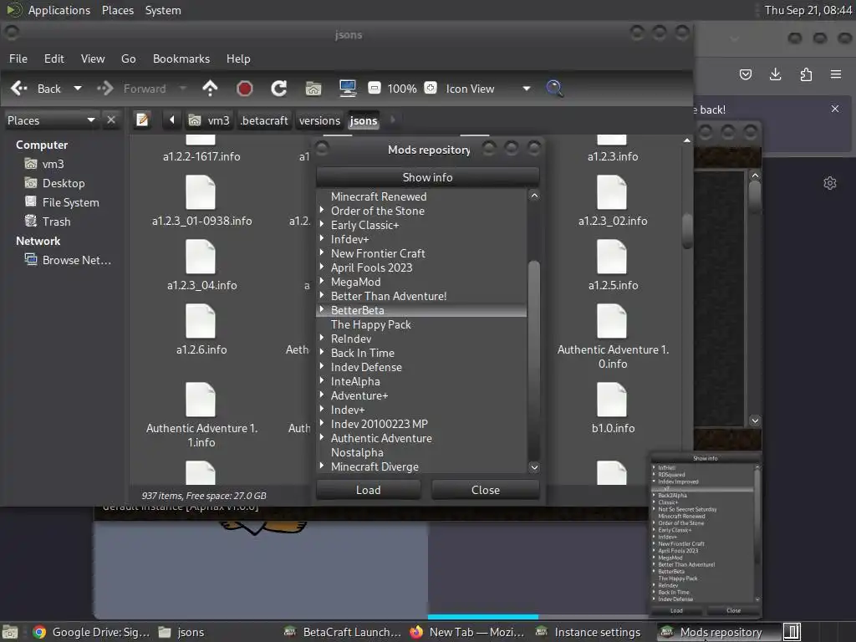856x642 pixels.
Task: Click the Show info button
Action: point(427,177)
